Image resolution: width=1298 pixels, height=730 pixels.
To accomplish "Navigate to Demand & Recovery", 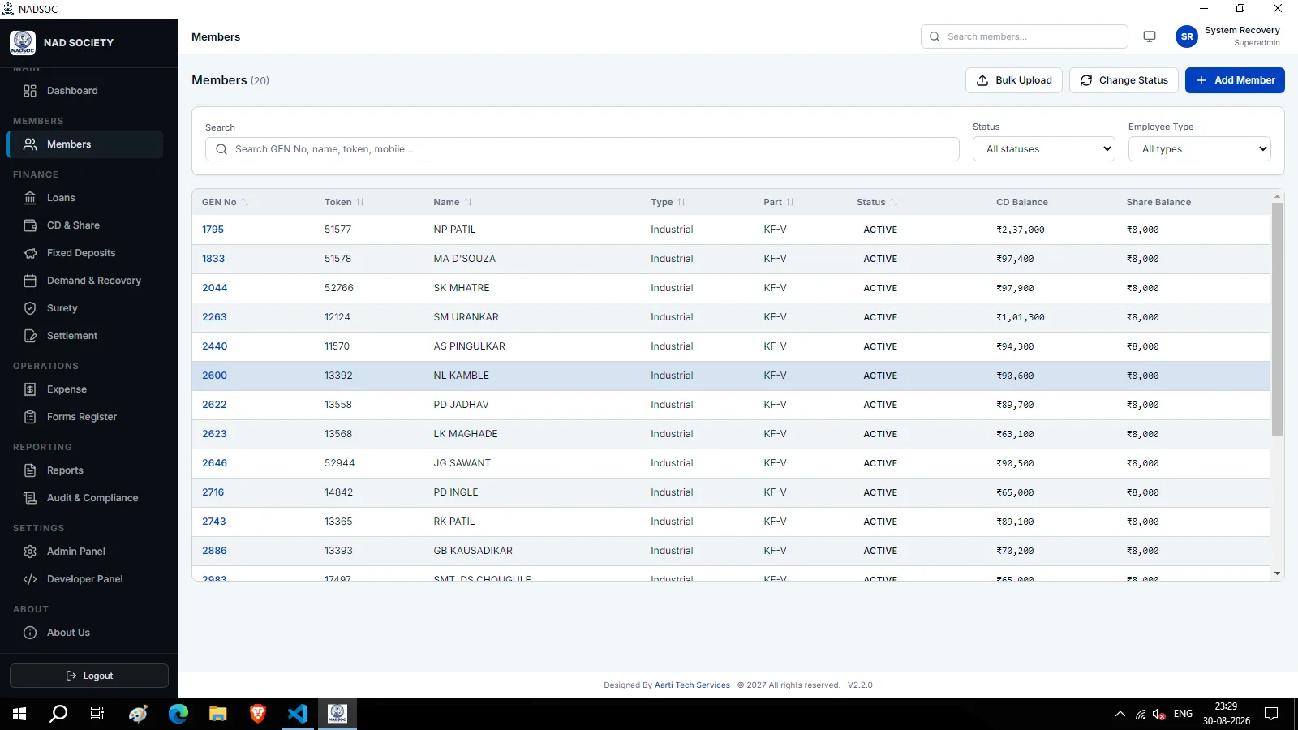I will coord(85,281).
